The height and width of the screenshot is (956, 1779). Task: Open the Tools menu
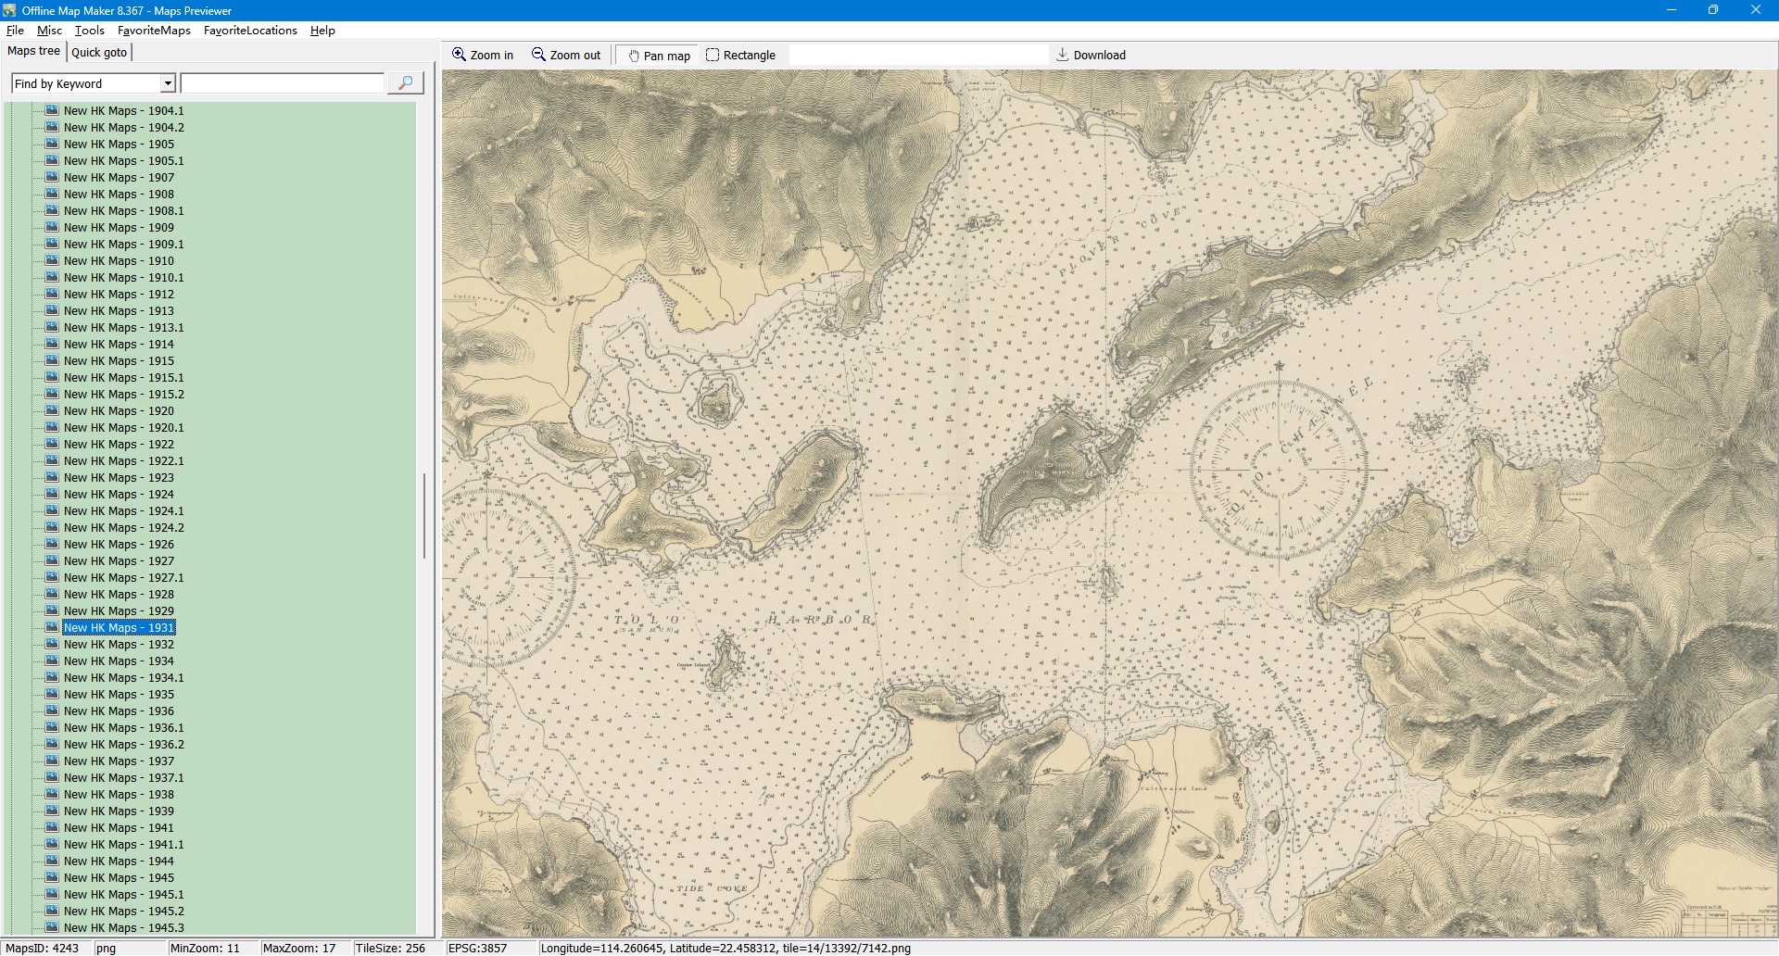click(89, 31)
